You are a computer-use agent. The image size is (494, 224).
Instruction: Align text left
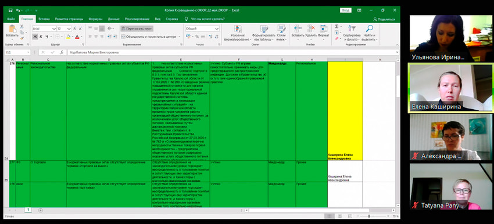[90, 37]
